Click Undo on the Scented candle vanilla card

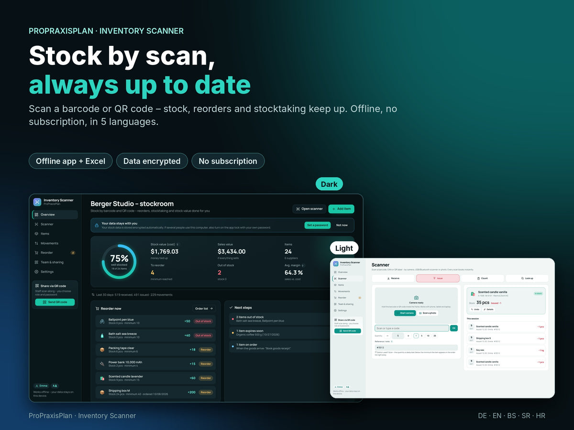pyautogui.click(x=475, y=309)
